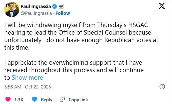Open the info circle icon
The width and height of the screenshot is (172, 104).
162,87
